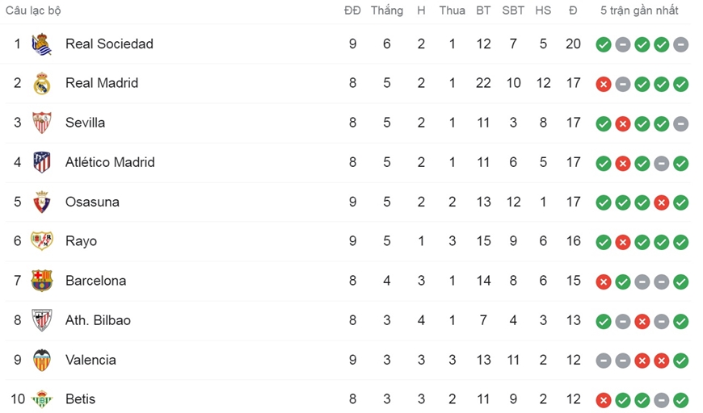Click the Real Madrid club crest

tap(42, 83)
